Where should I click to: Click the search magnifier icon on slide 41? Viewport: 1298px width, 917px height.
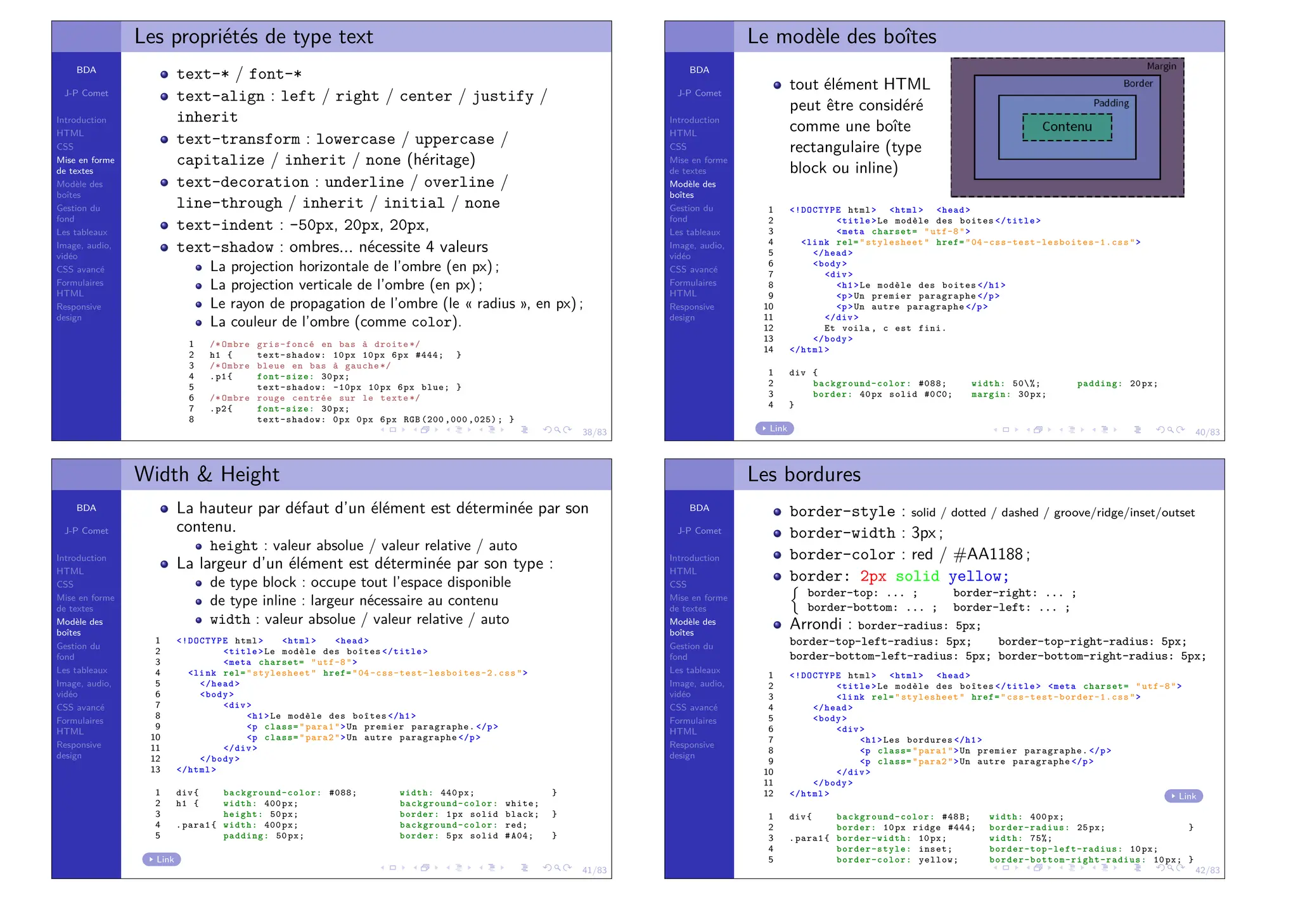[x=557, y=868]
